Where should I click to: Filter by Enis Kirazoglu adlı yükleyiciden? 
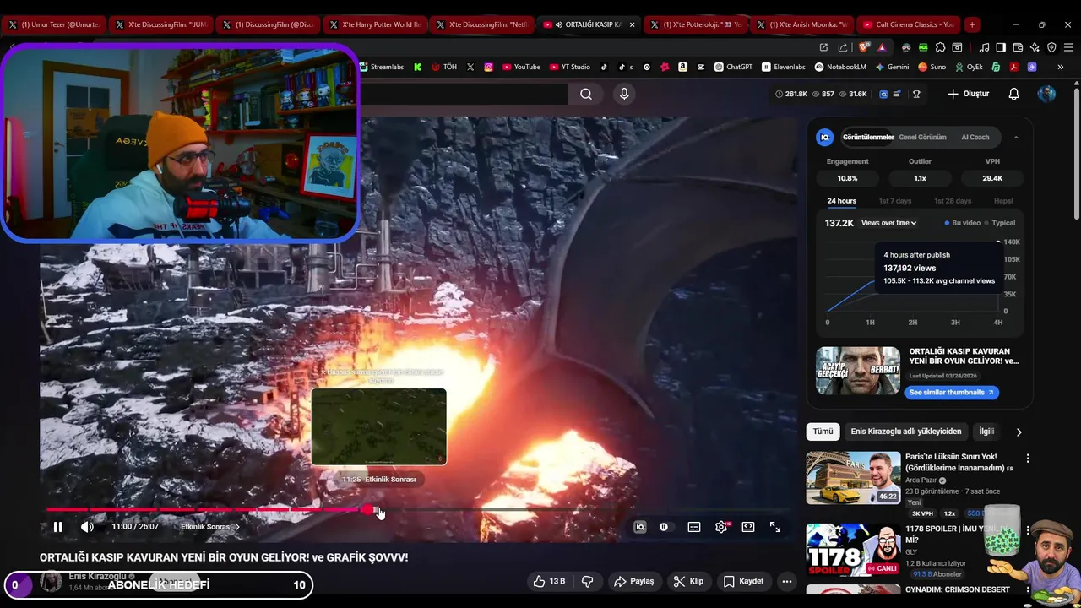[x=906, y=432]
